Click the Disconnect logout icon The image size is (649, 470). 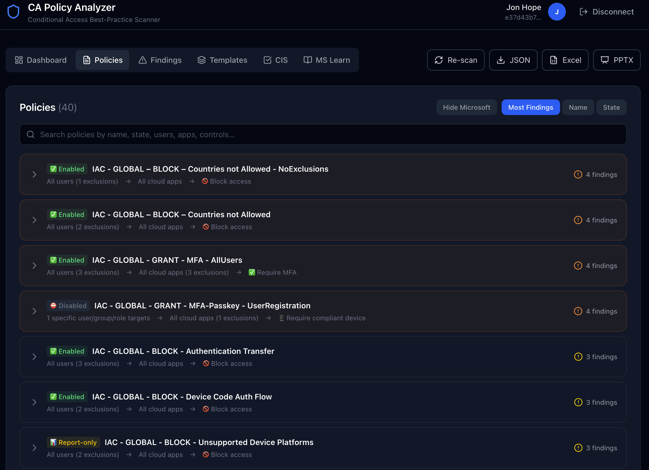tap(583, 12)
